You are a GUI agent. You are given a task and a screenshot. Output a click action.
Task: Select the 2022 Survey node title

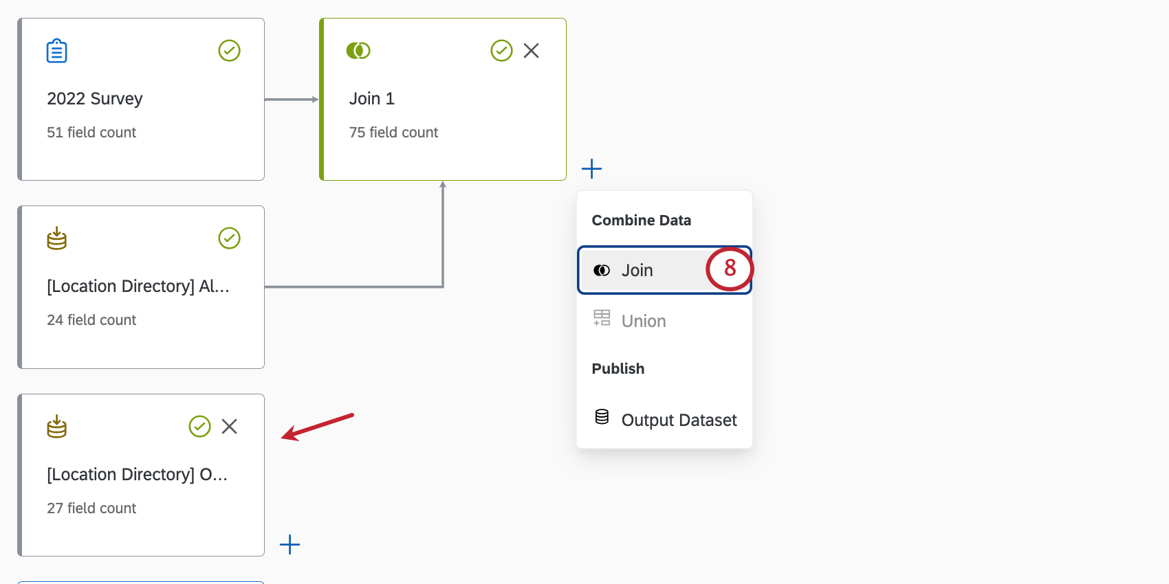(x=95, y=98)
